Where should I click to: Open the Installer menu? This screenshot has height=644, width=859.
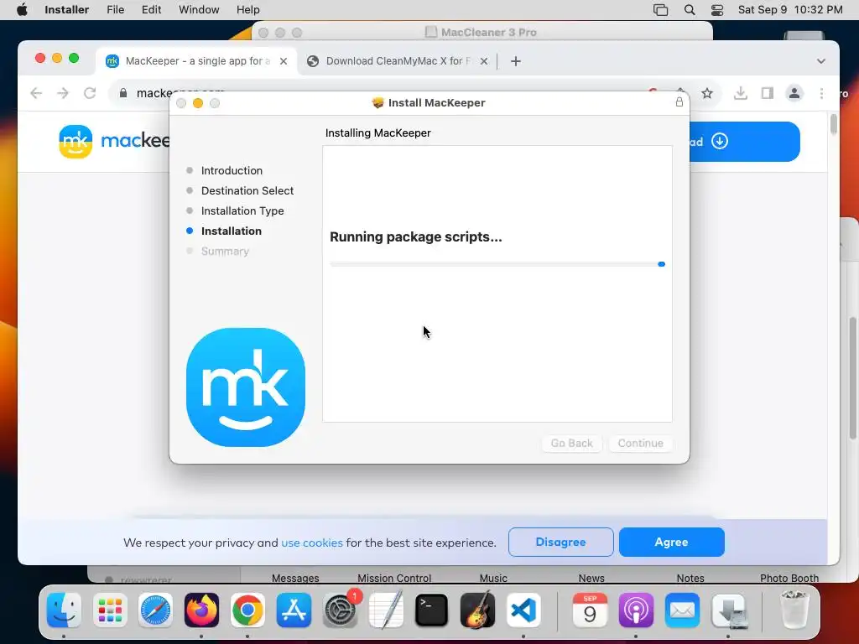click(x=67, y=10)
